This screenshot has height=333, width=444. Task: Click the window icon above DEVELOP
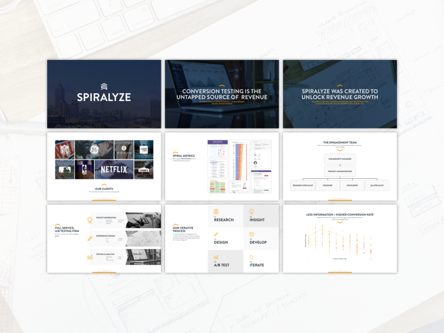point(251,234)
